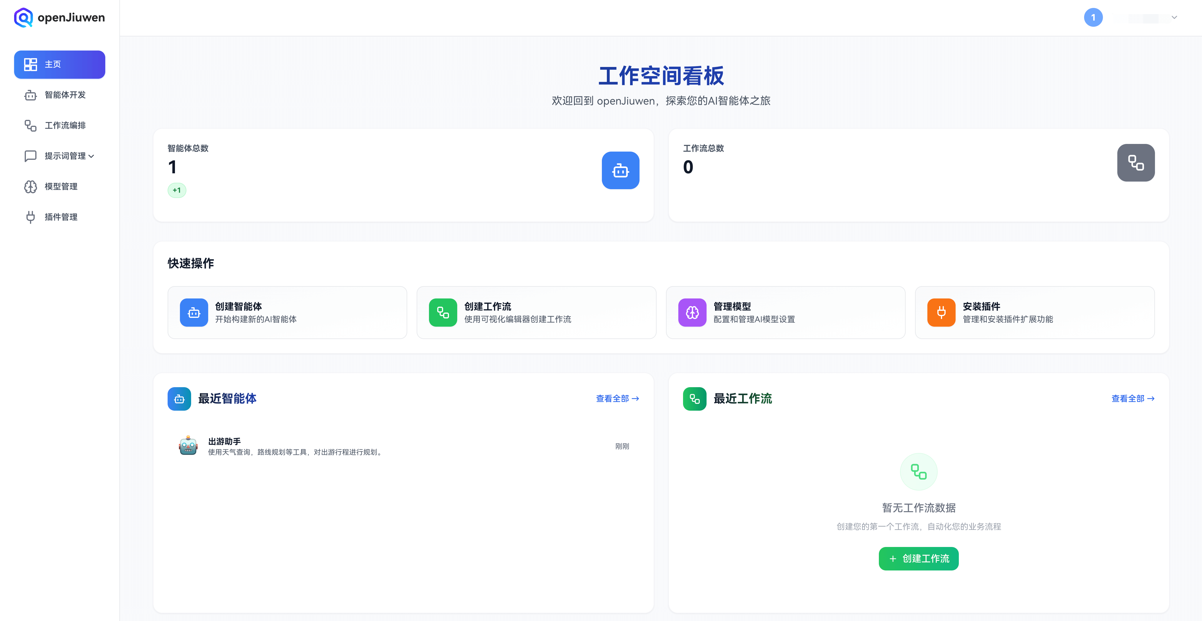Click the 模型管理 brain icon in sidebar
Screen dimensions: 1202x621
tap(30, 187)
